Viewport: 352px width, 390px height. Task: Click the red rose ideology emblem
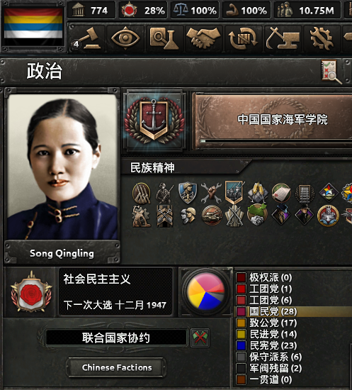coord(30,292)
